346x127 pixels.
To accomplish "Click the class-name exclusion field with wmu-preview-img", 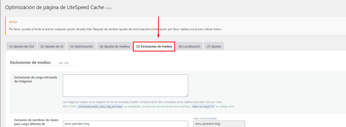I will click(125, 124).
